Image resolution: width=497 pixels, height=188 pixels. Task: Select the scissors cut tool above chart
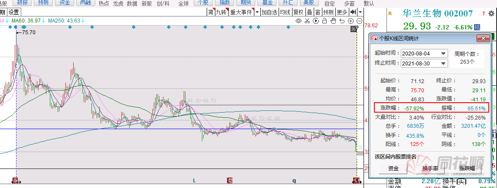pos(307,21)
